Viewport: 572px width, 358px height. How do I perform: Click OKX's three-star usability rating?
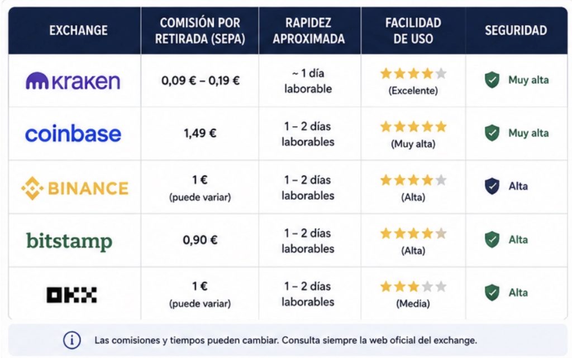(x=413, y=287)
